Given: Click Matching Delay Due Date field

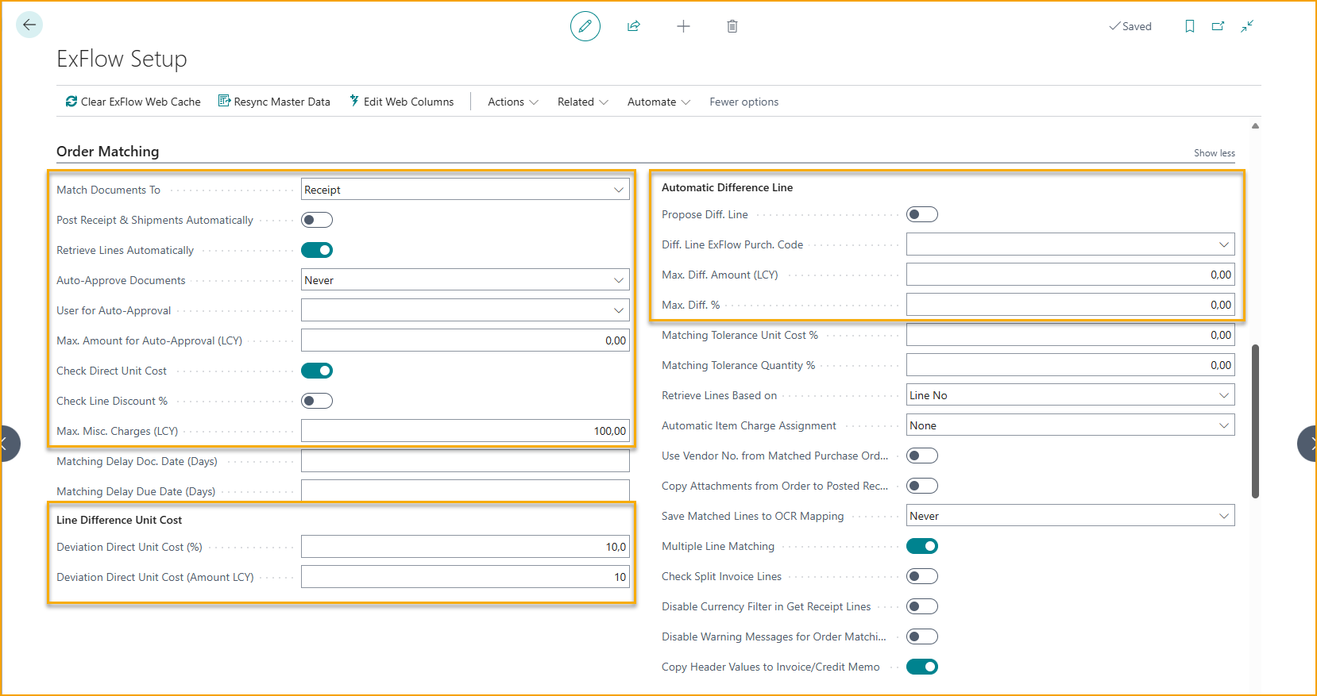Looking at the screenshot, I should 465,491.
